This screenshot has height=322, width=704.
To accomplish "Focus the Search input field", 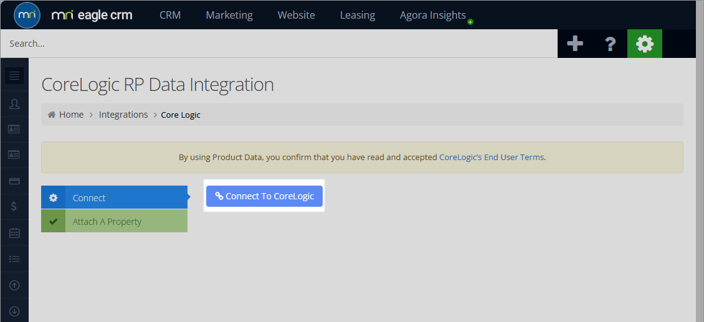I will click(279, 44).
